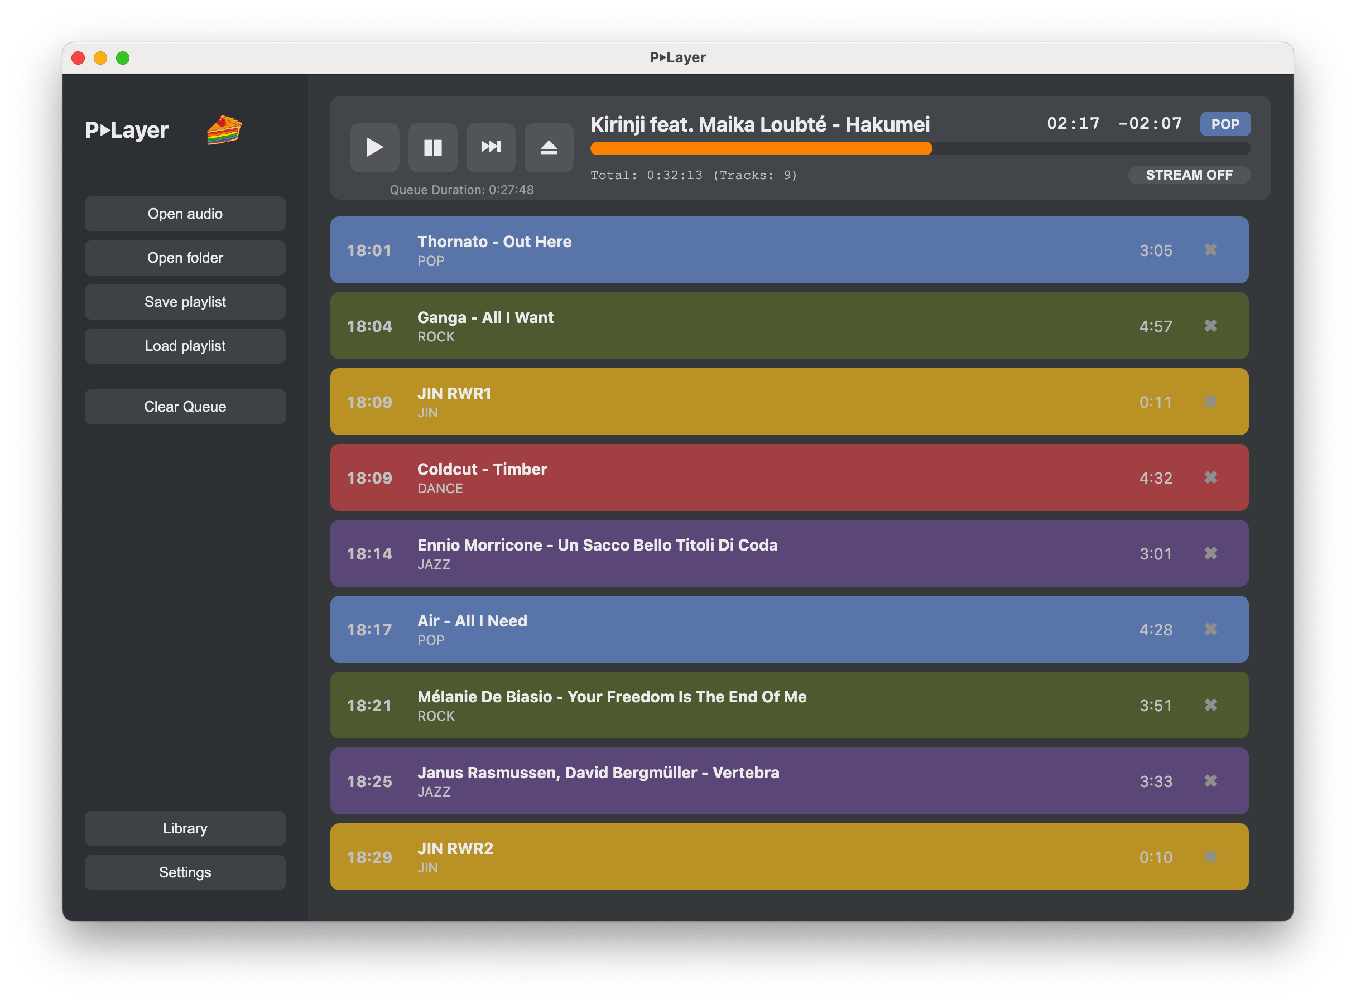The image size is (1356, 1004).
Task: Eject the currently loaded track
Action: click(x=549, y=147)
